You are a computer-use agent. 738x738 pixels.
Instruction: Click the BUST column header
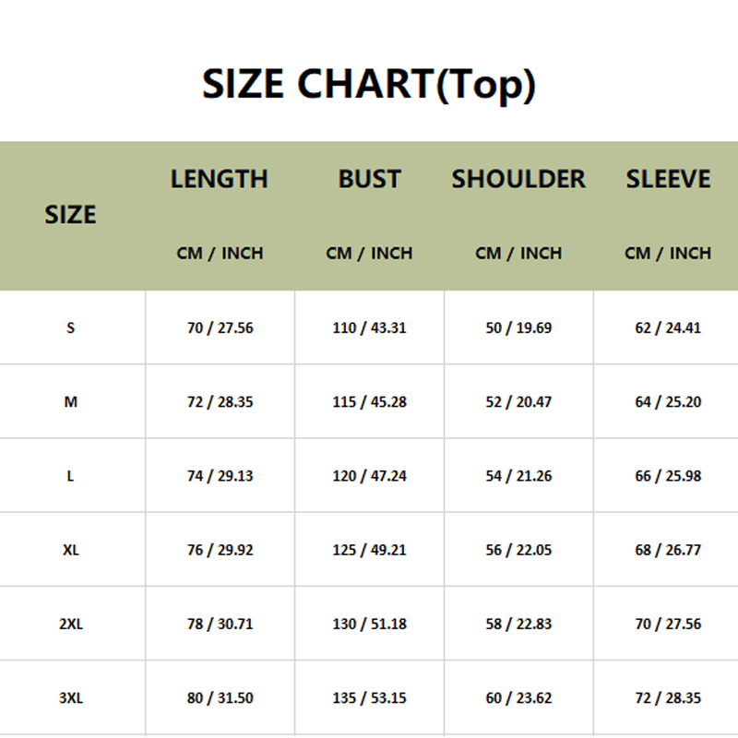369,179
